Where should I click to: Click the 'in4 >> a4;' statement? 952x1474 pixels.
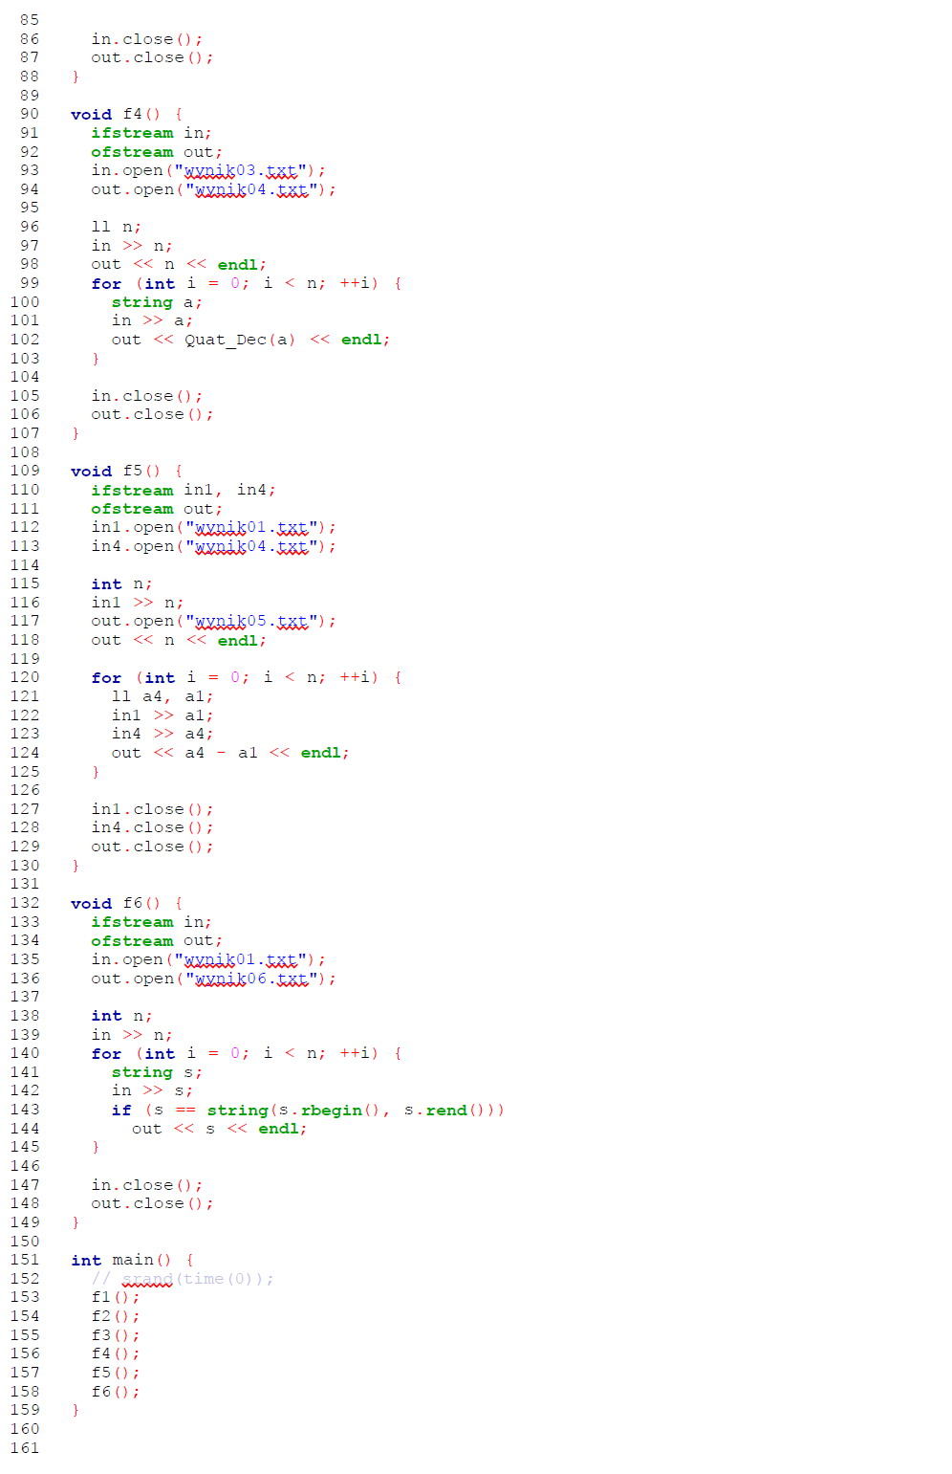[x=162, y=734]
